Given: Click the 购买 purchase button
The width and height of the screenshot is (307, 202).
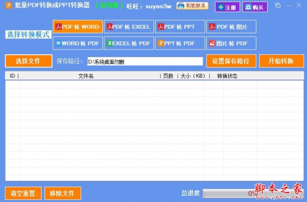Looking at the screenshot, I should pyautogui.click(x=255, y=7).
